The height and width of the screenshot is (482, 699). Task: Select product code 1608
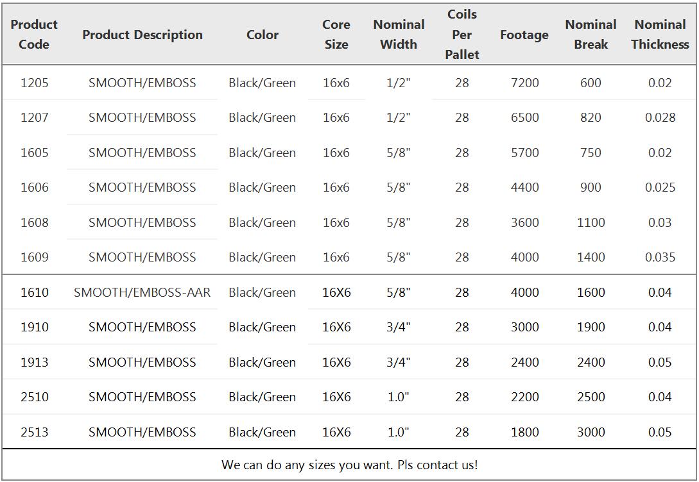tap(34, 222)
